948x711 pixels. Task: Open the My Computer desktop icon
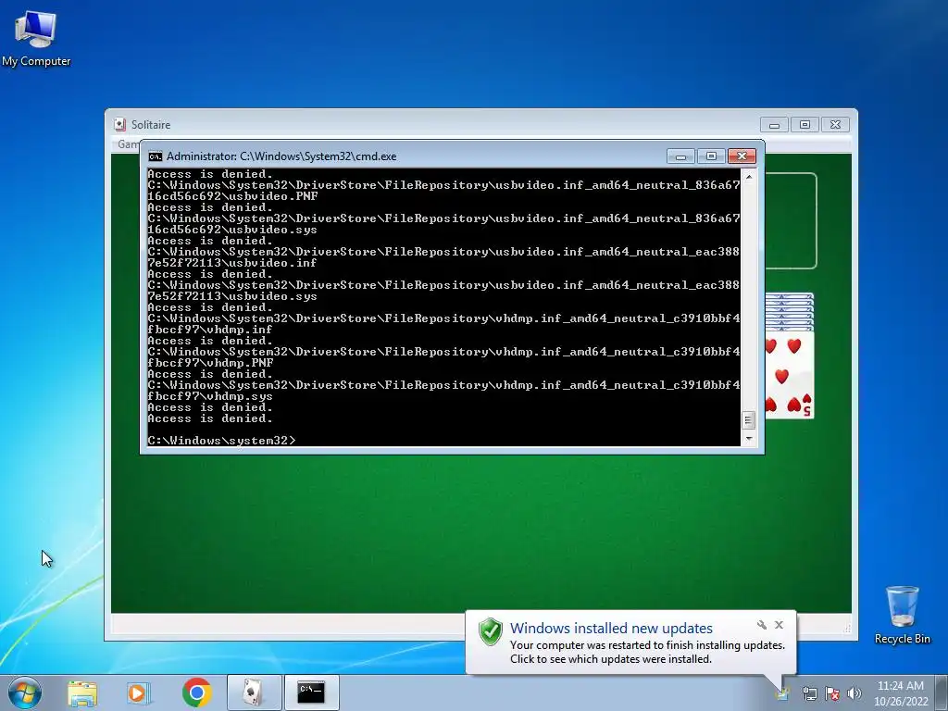(x=36, y=38)
